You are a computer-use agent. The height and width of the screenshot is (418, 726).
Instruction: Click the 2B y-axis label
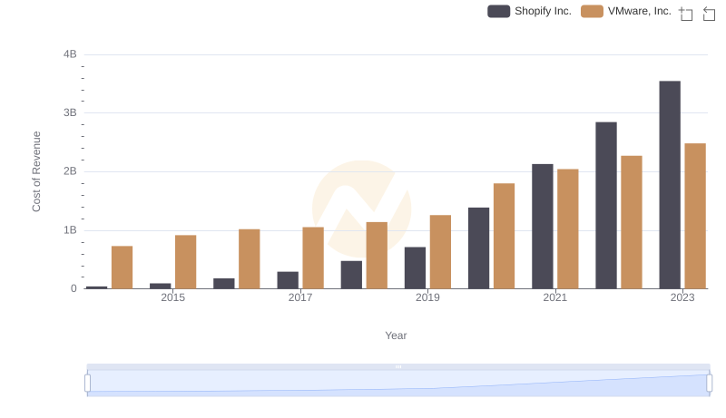(x=70, y=171)
